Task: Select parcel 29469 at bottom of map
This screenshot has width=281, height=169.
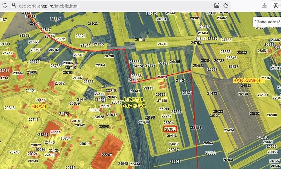Action: point(175,161)
